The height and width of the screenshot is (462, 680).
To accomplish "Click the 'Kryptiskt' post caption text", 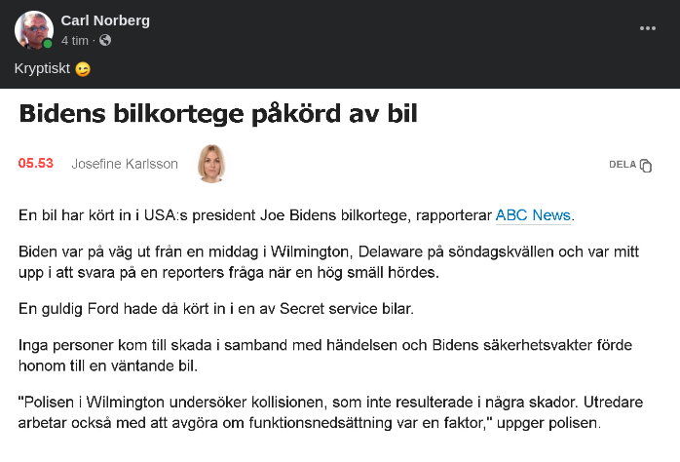I will click(42, 69).
